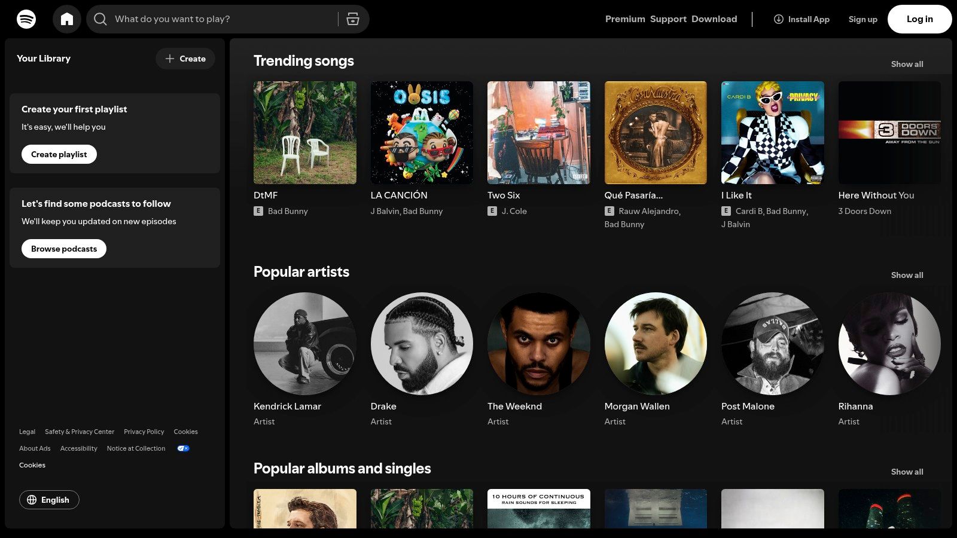The image size is (957, 538).
Task: Open the About Ads link
Action: (35, 448)
